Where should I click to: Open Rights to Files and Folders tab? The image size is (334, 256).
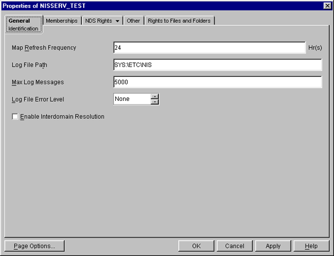click(179, 21)
